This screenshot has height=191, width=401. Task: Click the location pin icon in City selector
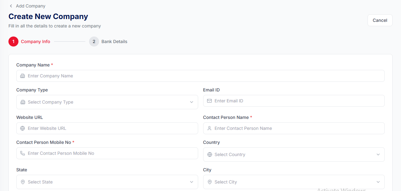click(209, 182)
